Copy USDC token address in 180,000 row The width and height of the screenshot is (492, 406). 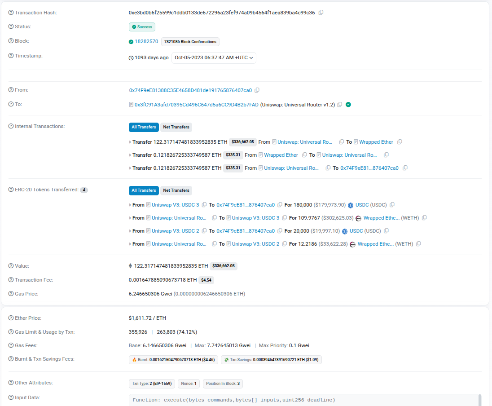(x=392, y=205)
